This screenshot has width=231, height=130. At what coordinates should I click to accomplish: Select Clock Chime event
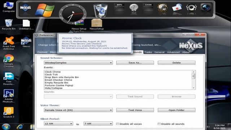[53, 72]
